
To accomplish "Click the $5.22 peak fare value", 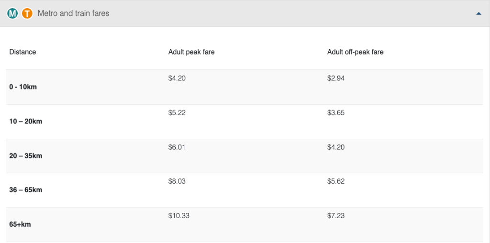I will (x=177, y=113).
